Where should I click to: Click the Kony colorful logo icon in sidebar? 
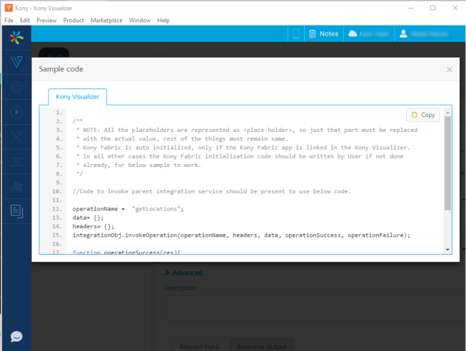click(x=16, y=37)
